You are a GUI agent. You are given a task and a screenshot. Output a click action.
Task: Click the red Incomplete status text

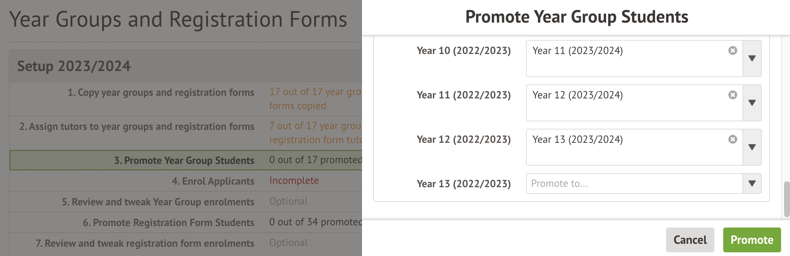tap(294, 181)
